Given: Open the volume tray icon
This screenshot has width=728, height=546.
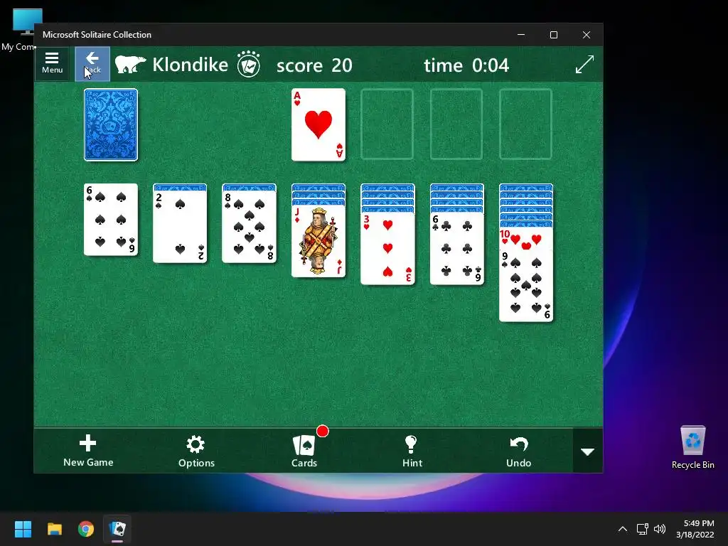Looking at the screenshot, I should click(659, 529).
